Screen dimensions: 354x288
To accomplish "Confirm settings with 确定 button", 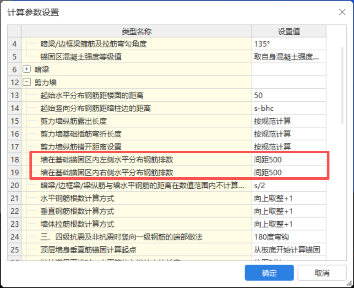I will (269, 272).
